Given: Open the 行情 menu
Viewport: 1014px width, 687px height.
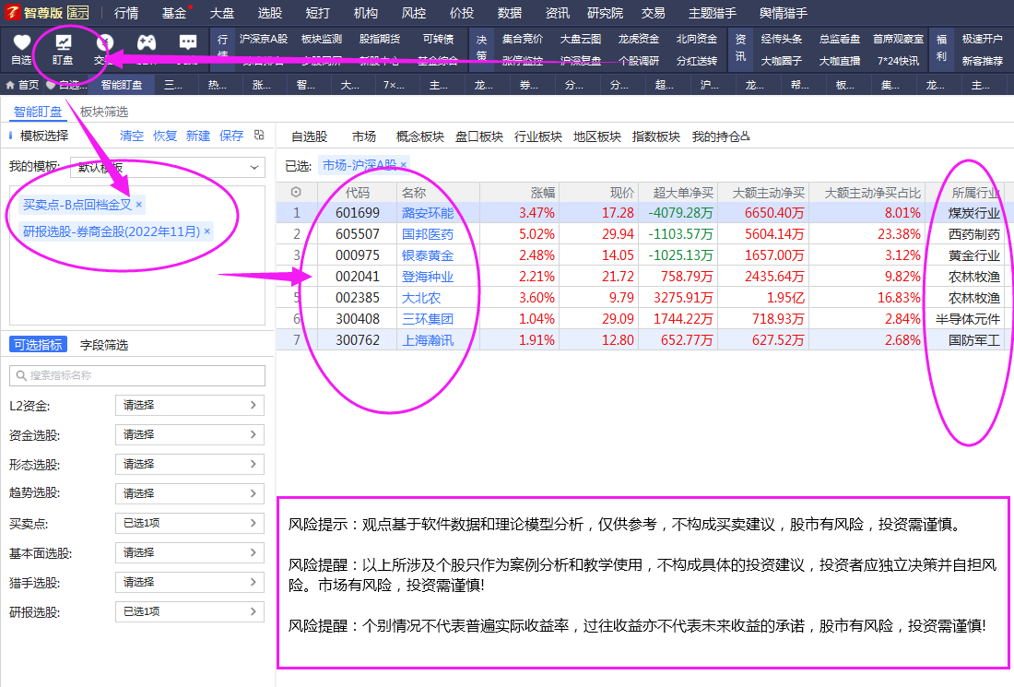Looking at the screenshot, I should (x=126, y=13).
